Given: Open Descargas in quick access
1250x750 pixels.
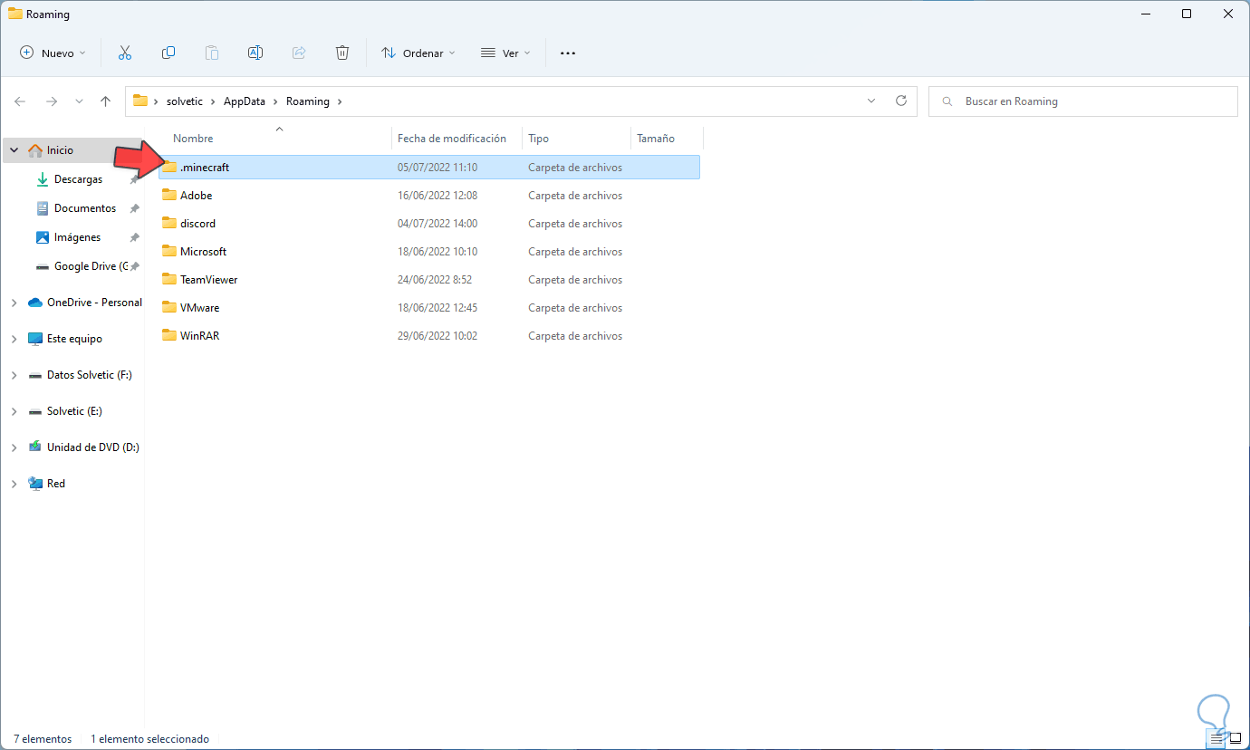Looking at the screenshot, I should point(78,179).
